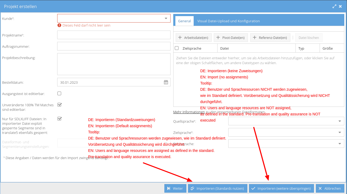This screenshot has height=194, width=347.
Task: Open the Zielsprache dropdown
Action: [x=339, y=132]
